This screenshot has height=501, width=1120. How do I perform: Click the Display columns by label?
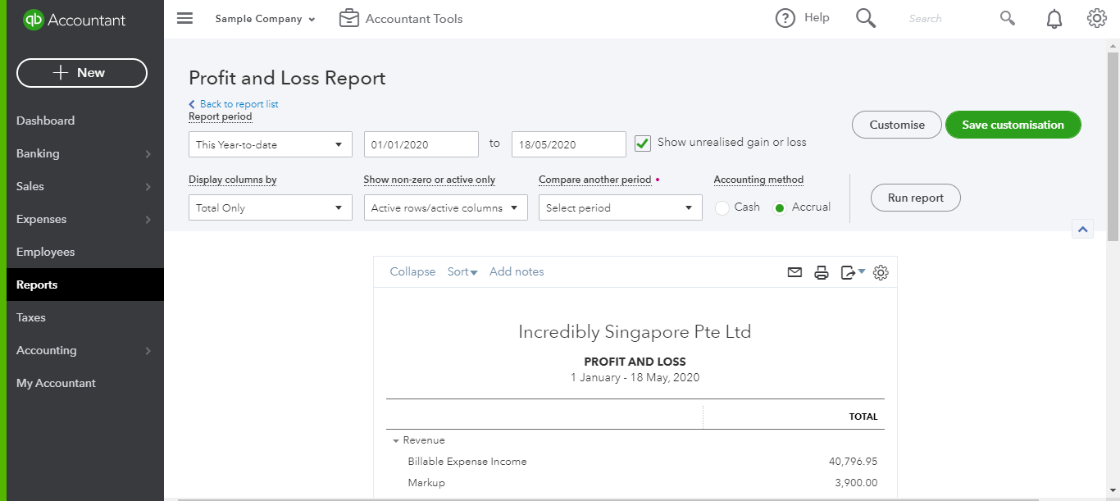click(x=233, y=180)
